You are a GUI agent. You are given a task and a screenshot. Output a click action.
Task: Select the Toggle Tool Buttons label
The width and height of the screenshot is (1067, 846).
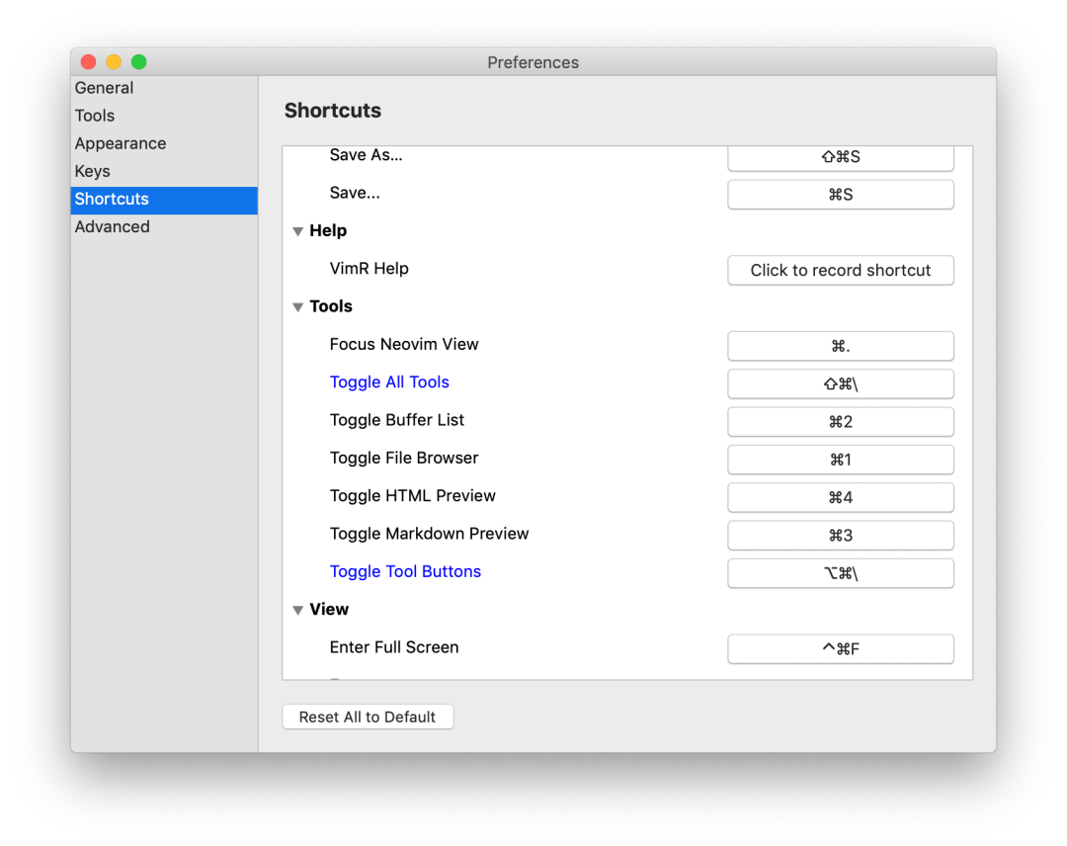[405, 571]
